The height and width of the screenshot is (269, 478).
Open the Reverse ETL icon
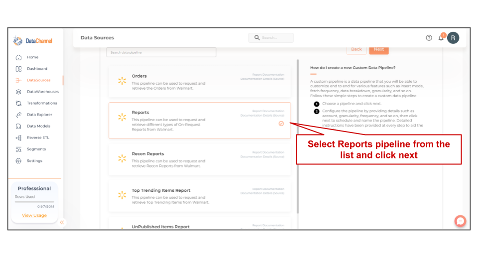[x=18, y=138]
